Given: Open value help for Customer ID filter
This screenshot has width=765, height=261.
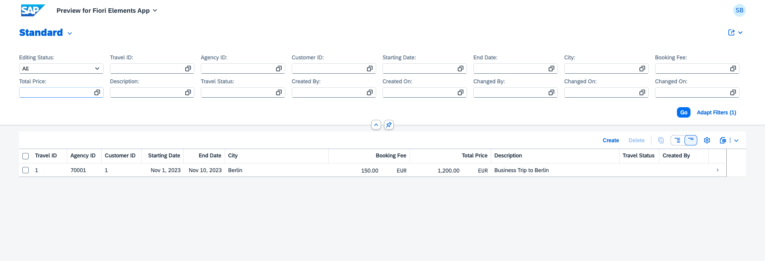Looking at the screenshot, I should pos(370,69).
